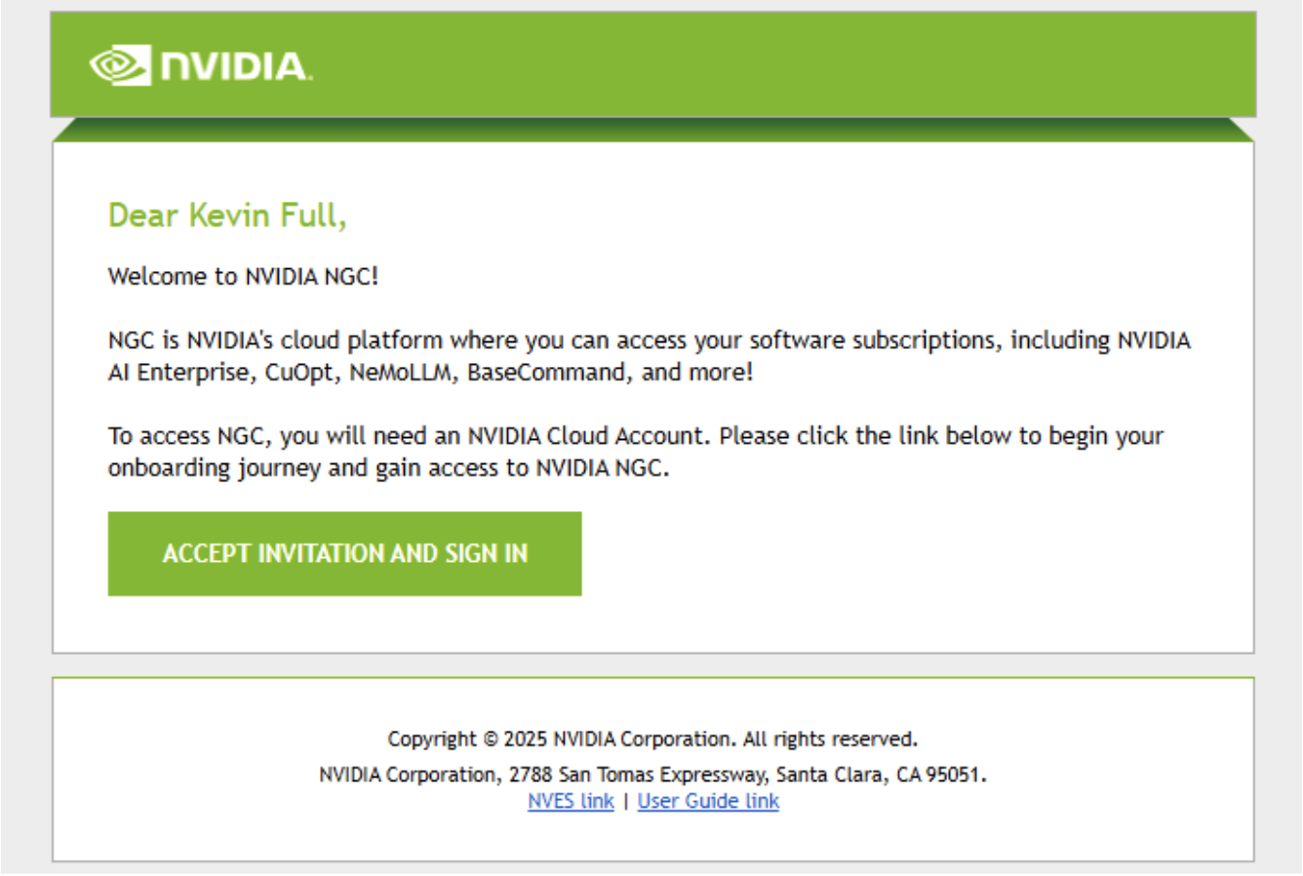Screen dimensions: 1303x876
Task: Click the "Dear Kevin Full," greeting
Action: click(227, 216)
